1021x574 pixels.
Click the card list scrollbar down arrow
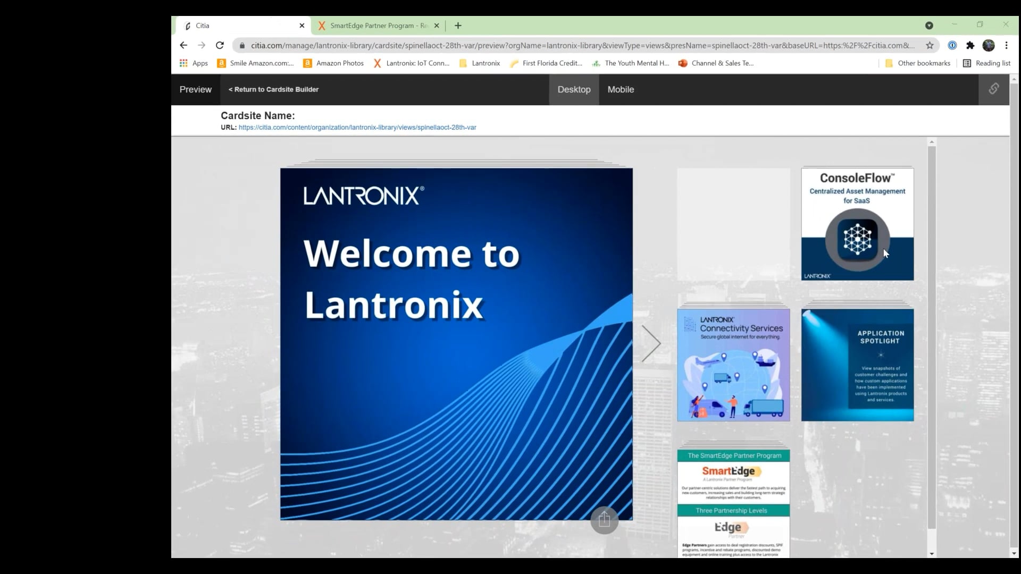tap(932, 554)
